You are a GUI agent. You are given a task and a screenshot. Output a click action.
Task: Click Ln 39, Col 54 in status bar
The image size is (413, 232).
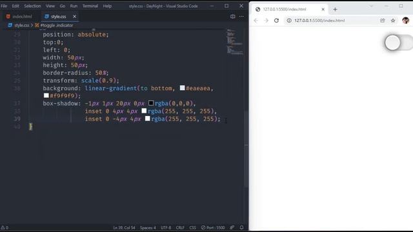tap(124, 227)
